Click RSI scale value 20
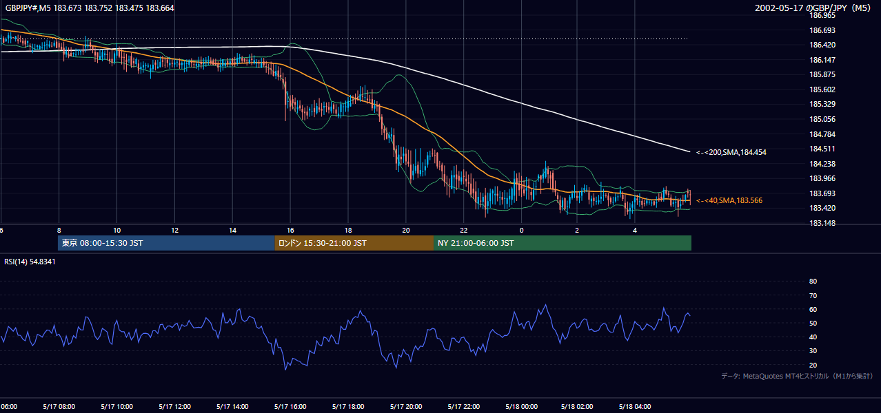Image resolution: width=881 pixels, height=413 pixels. (813, 365)
